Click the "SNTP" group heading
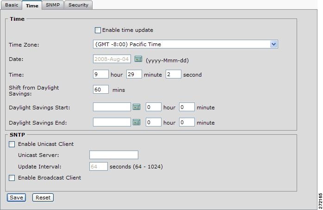323x210 pixels. [17, 135]
